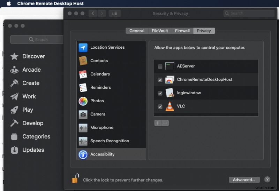Open Create in App Store sidebar

tap(25, 83)
